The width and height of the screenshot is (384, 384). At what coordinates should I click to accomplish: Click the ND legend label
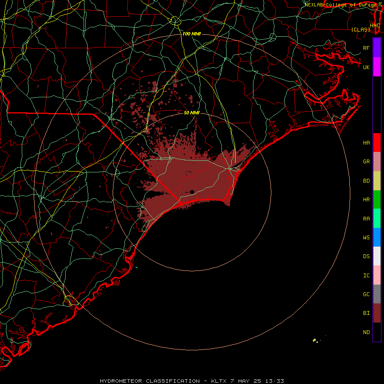367,332
